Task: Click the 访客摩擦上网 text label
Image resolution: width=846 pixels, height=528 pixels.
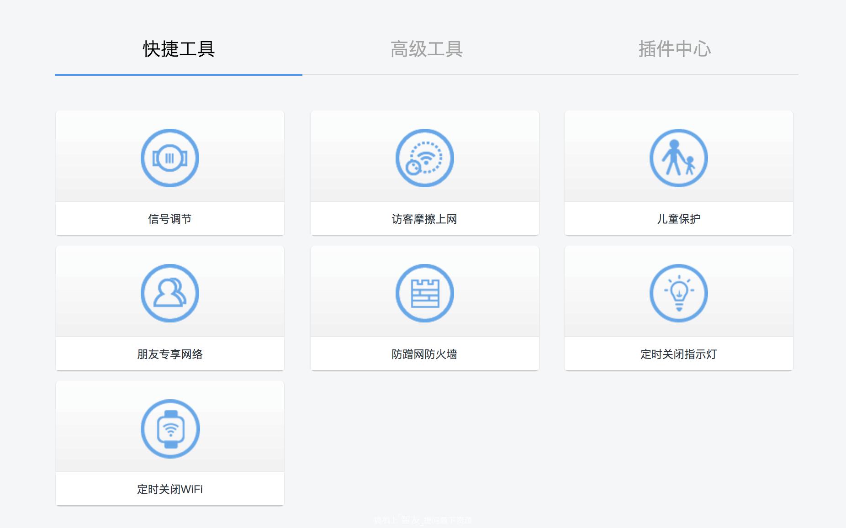Action: coord(424,218)
